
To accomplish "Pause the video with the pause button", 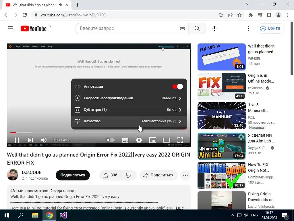I will [17, 140].
